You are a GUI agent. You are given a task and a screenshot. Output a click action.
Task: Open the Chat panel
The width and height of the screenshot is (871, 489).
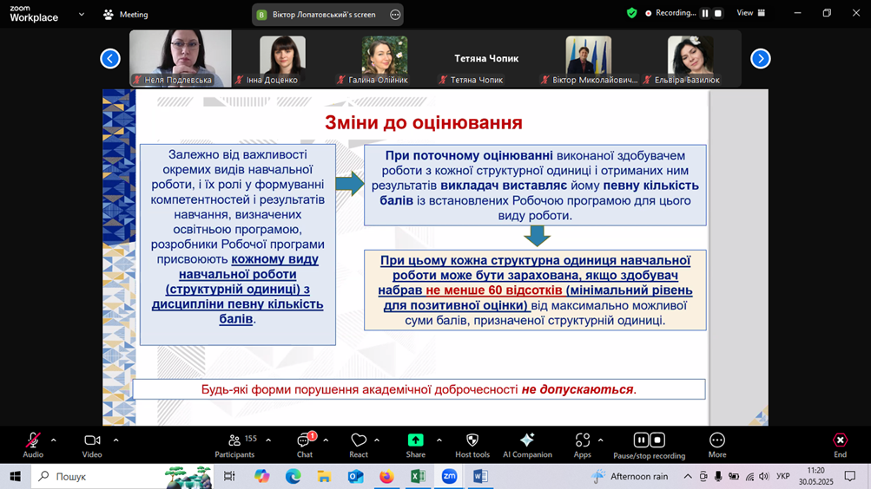(305, 445)
